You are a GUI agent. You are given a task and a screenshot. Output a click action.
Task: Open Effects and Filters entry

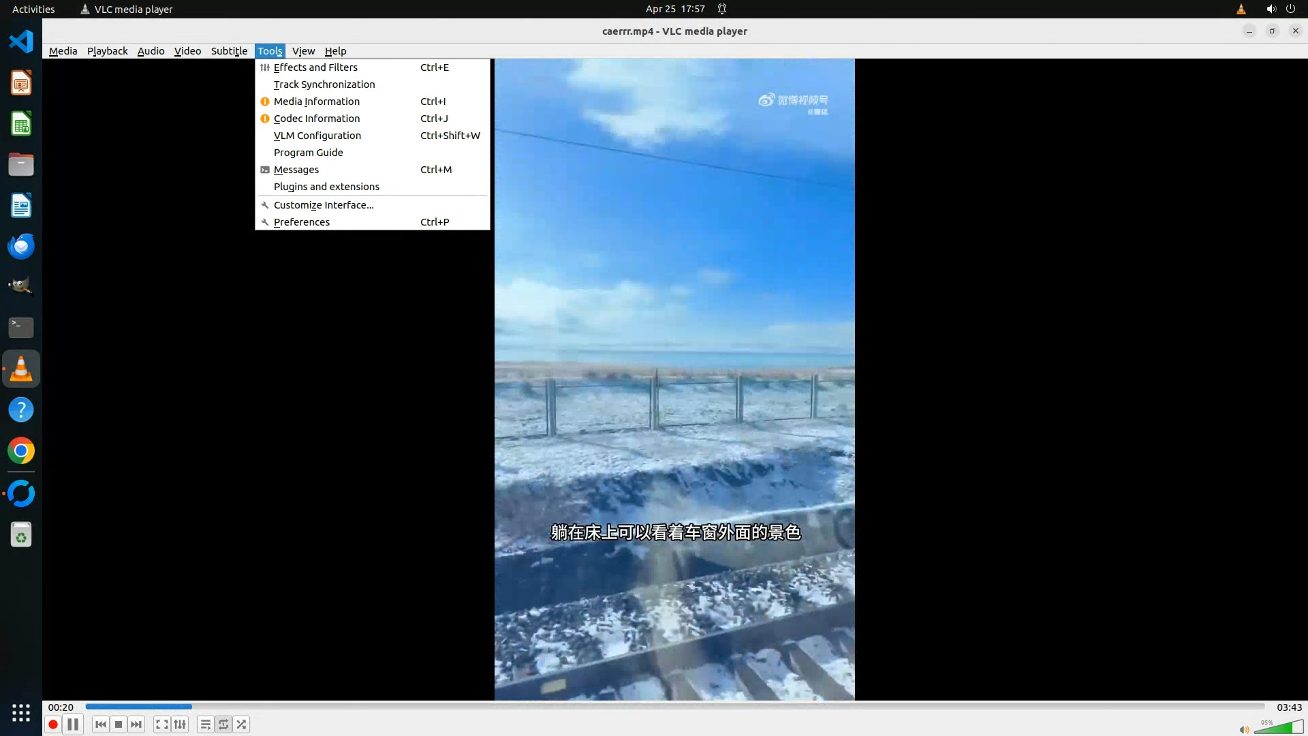coord(315,67)
